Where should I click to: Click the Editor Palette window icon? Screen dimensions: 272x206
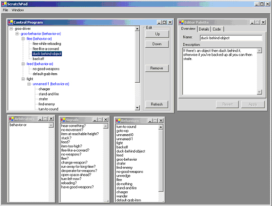click(x=181, y=22)
